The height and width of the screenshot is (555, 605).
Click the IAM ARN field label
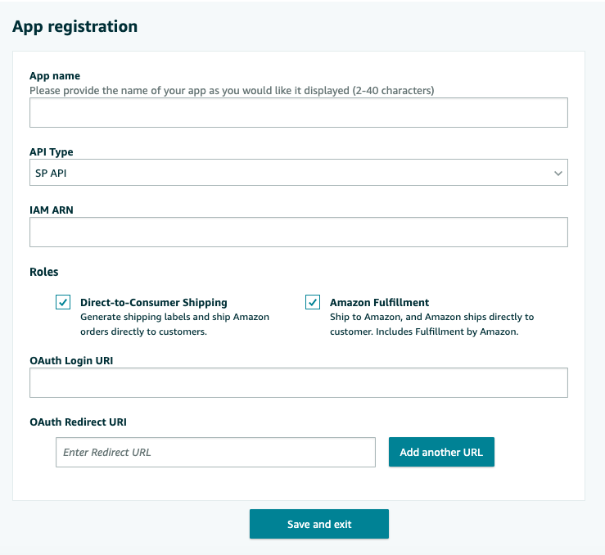(52, 210)
